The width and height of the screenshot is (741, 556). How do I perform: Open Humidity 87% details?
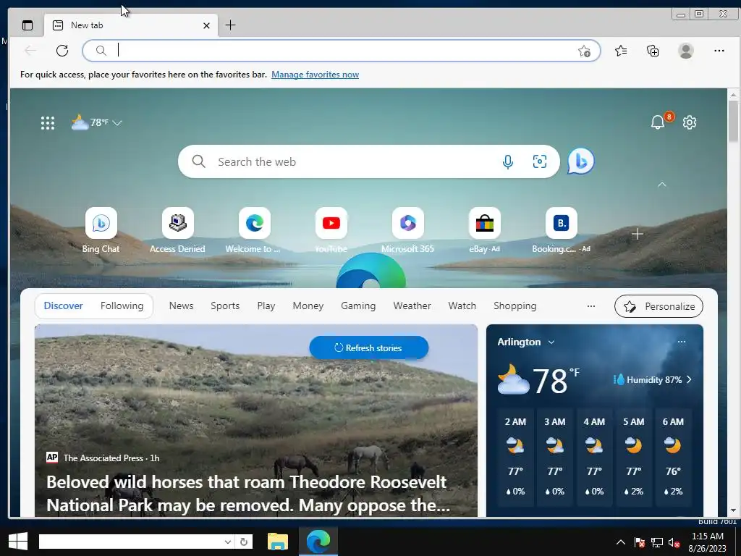point(652,379)
